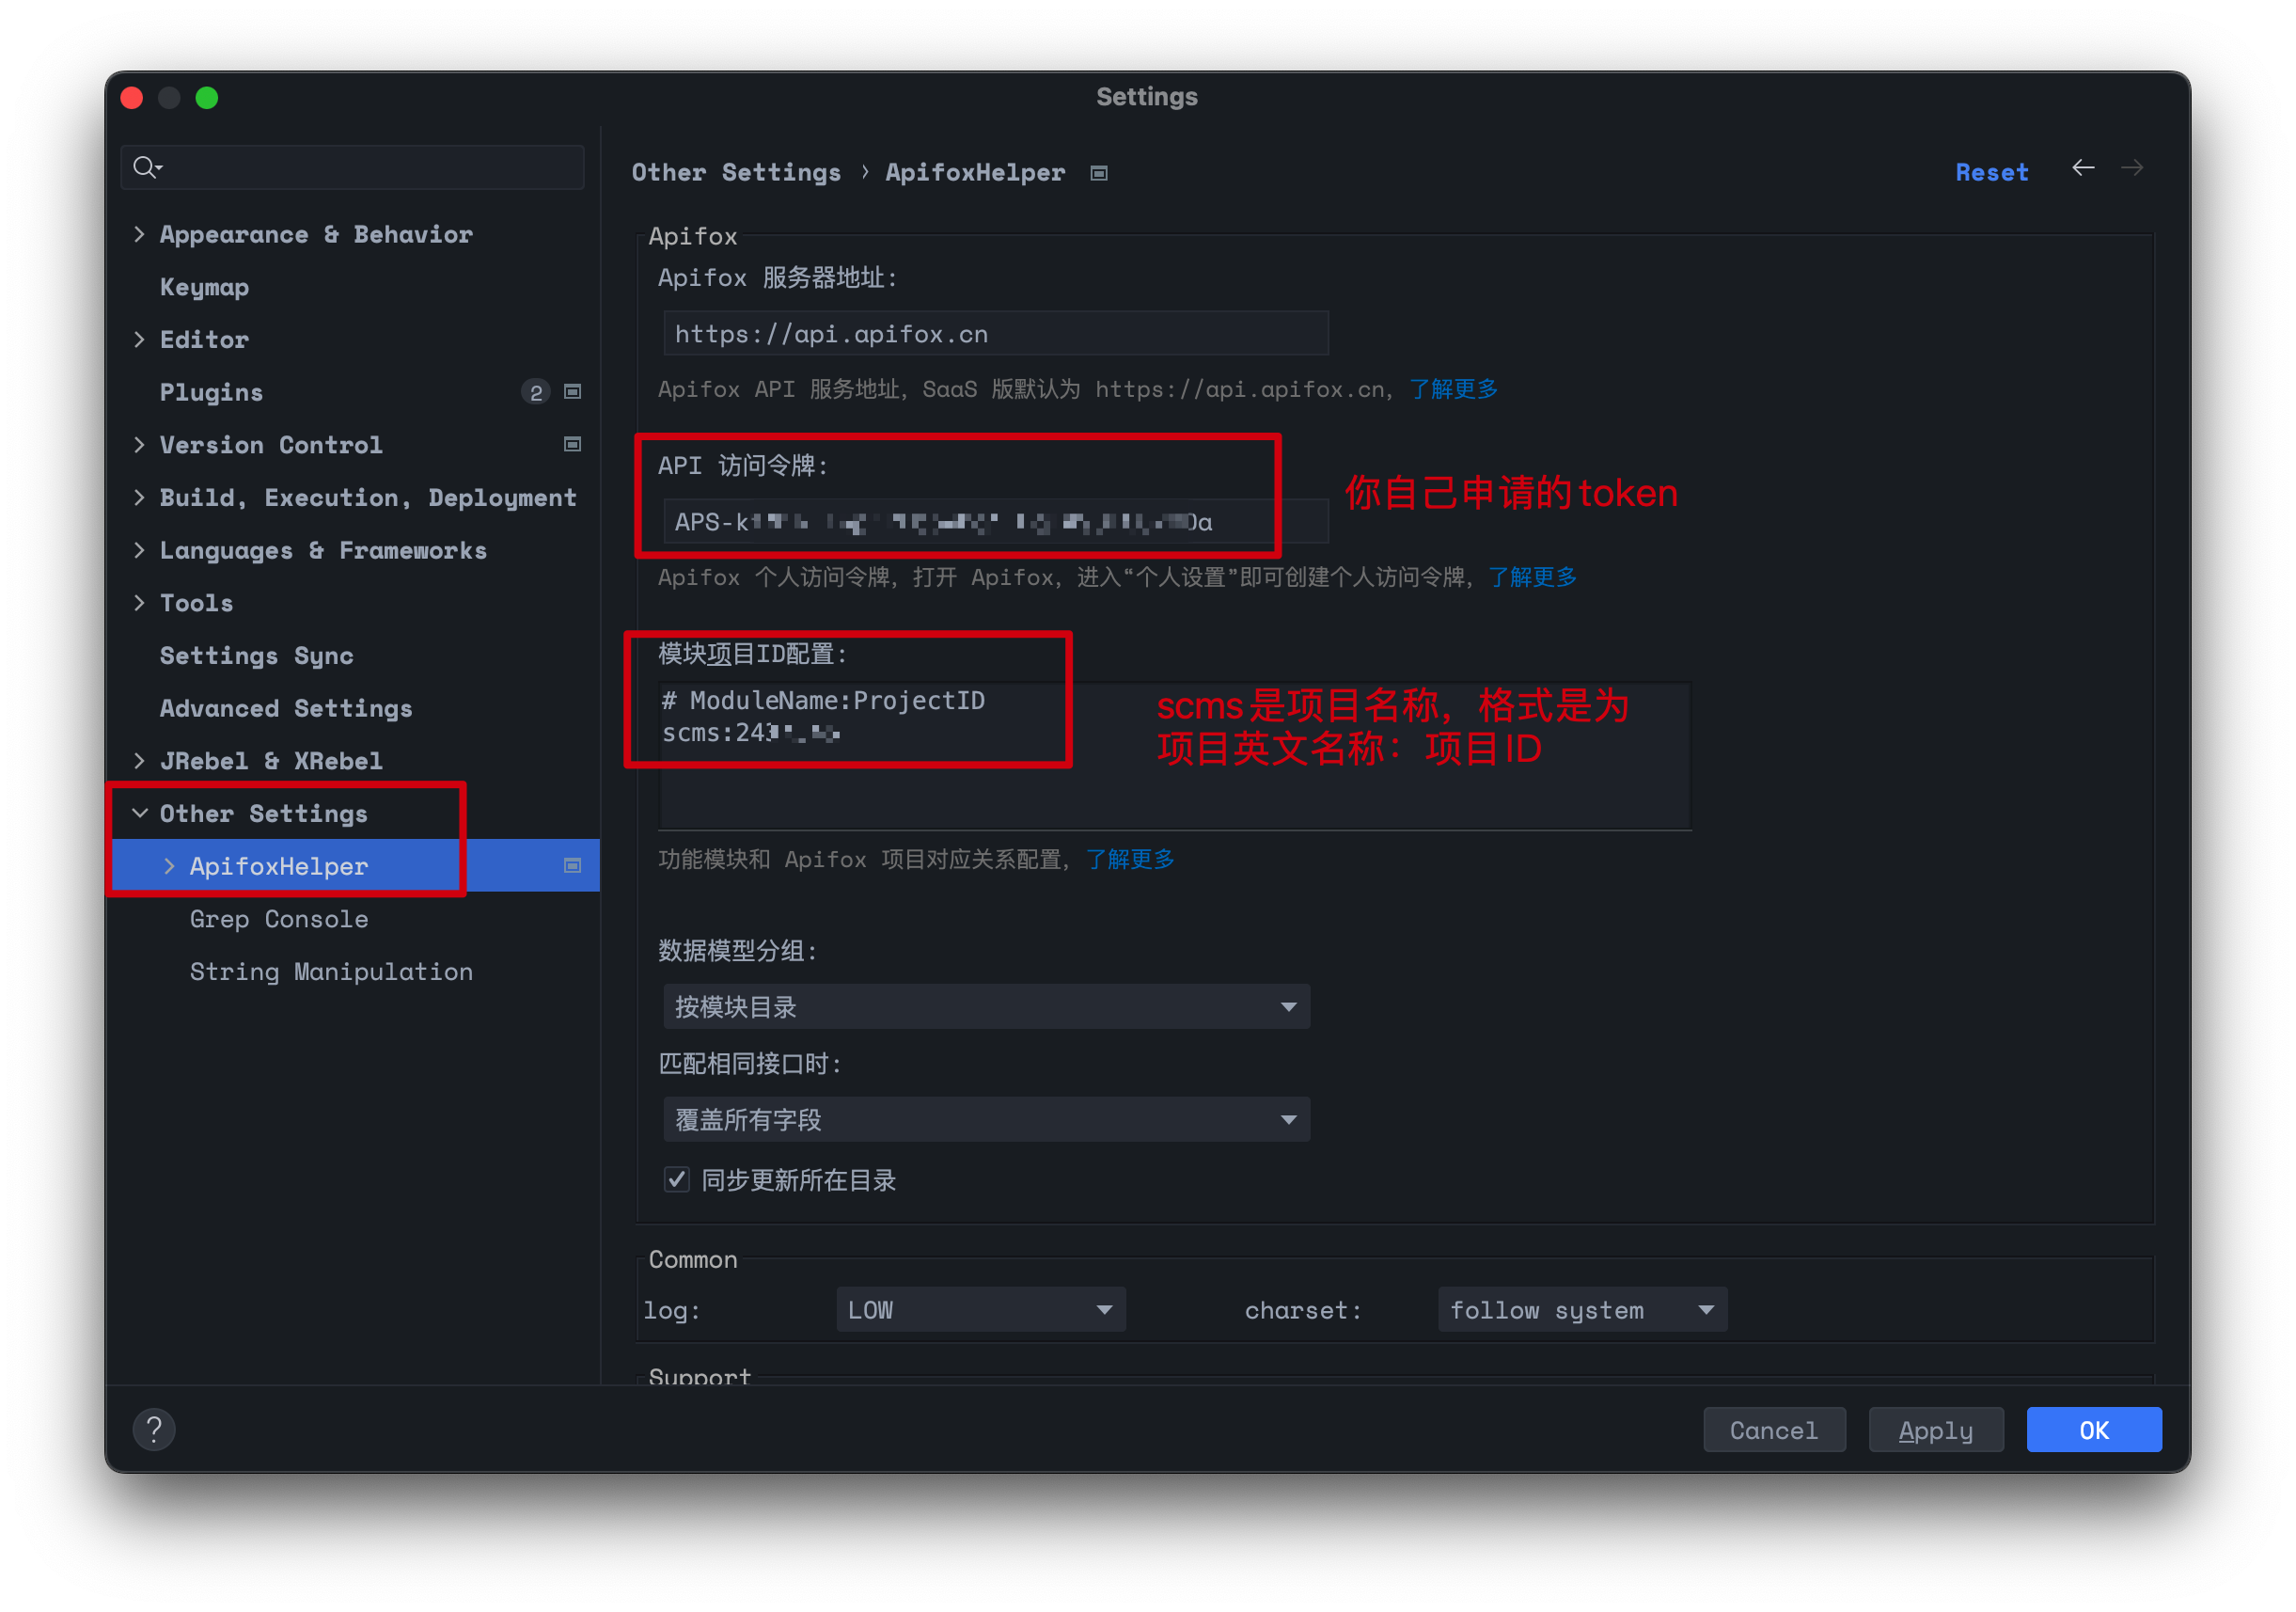Expand the Version Control section

[x=139, y=444]
